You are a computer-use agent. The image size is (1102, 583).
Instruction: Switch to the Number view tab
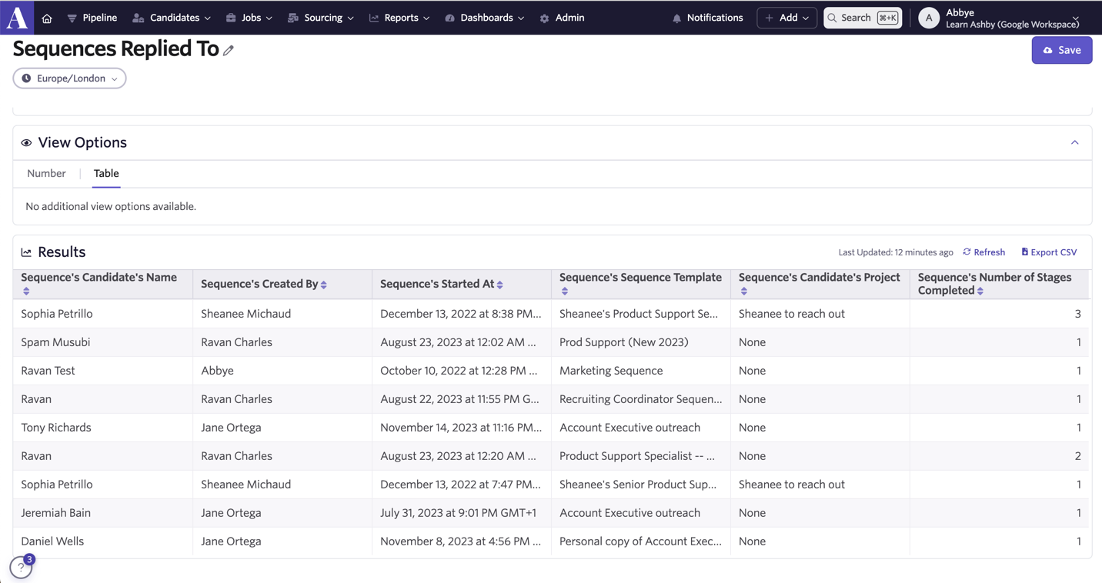click(x=46, y=174)
